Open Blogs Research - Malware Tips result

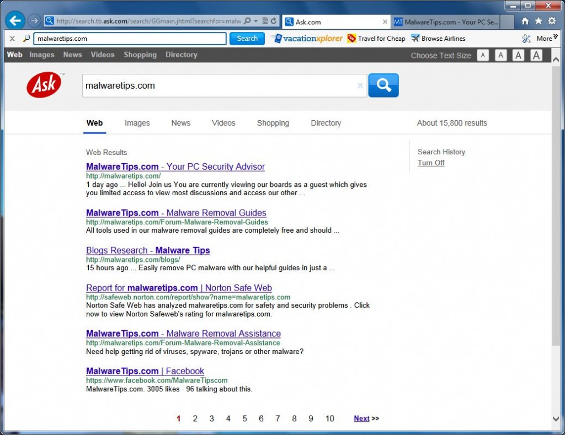148,250
